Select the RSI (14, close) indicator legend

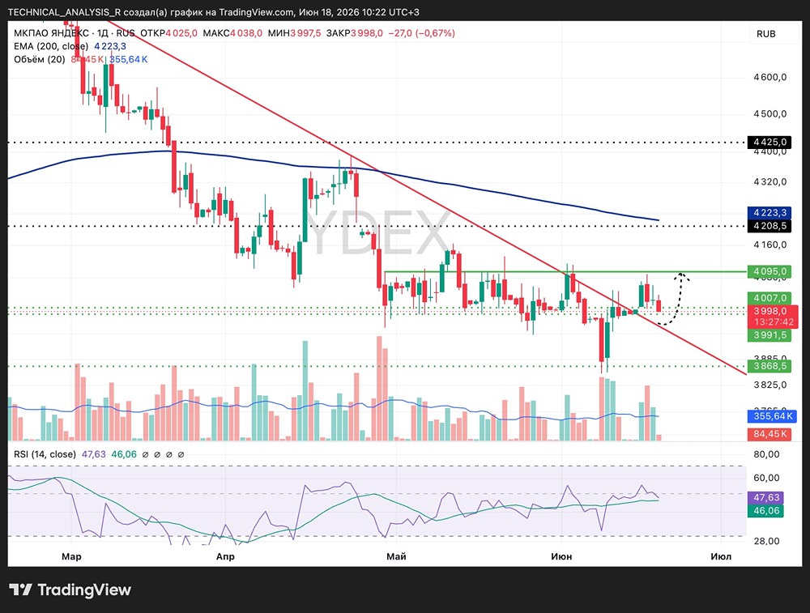(x=45, y=454)
